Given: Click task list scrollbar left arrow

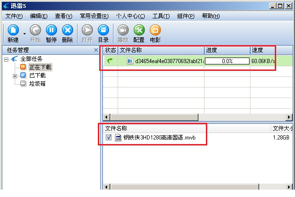Looking at the screenshot, I should click(x=107, y=117).
